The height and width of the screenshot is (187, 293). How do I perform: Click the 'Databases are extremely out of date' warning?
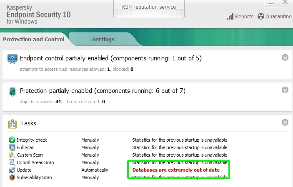176,170
